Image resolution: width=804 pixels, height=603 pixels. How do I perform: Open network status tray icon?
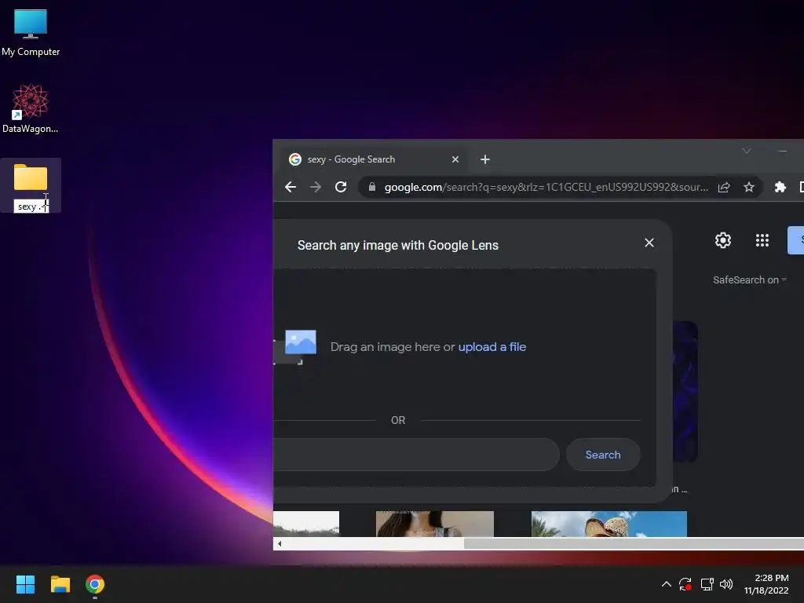coord(707,584)
